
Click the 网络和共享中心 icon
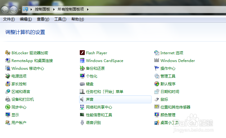pyautogui.click(x=82, y=107)
